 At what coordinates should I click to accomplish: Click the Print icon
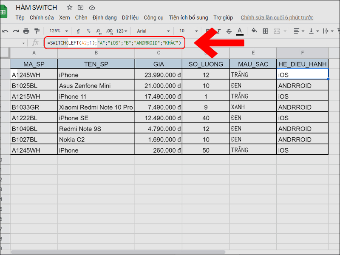[26, 31]
